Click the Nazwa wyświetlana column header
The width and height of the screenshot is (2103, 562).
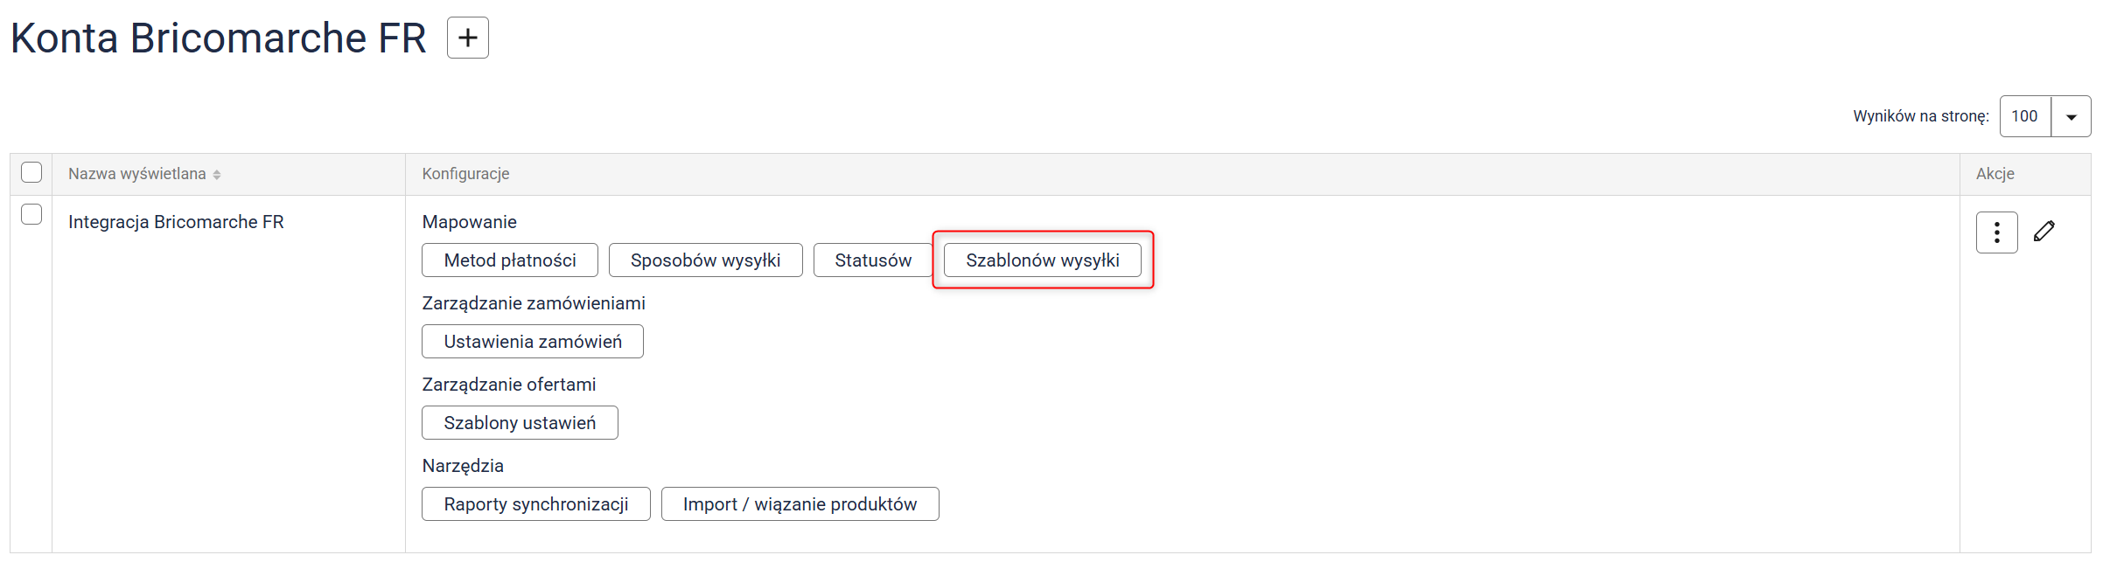click(x=137, y=174)
